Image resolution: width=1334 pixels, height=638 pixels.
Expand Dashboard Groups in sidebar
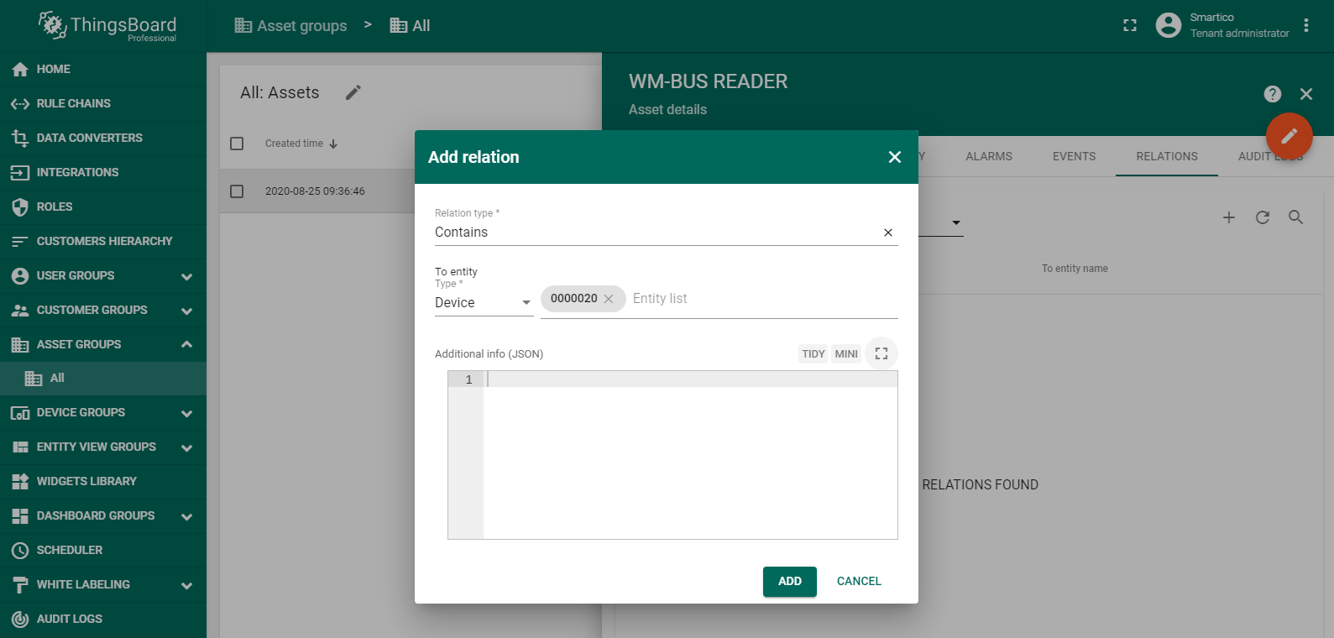coord(186,516)
